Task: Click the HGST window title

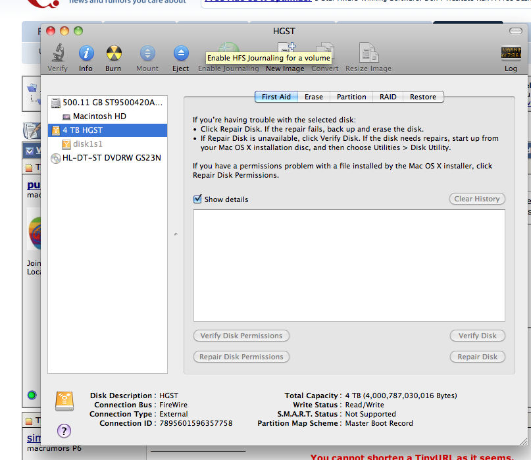Action: pos(284,31)
